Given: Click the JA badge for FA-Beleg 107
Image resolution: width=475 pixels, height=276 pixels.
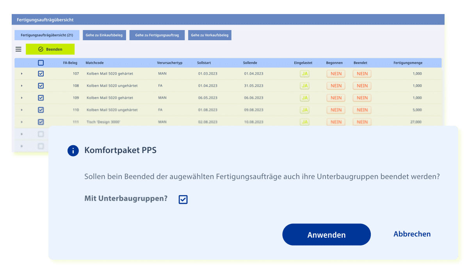Looking at the screenshot, I should point(305,73).
